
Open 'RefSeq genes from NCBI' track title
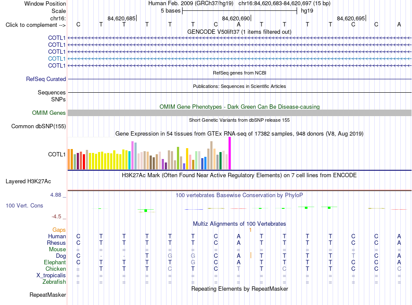239,73
